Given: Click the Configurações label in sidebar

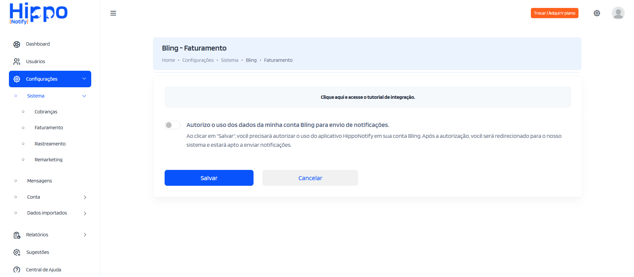Looking at the screenshot, I should [x=42, y=79].
